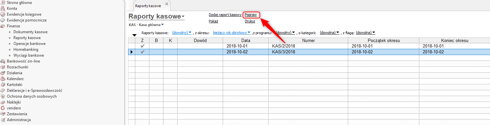The width and height of the screenshot is (490, 125).
Task: Click the Kalendarz icon
Action: point(3,79)
